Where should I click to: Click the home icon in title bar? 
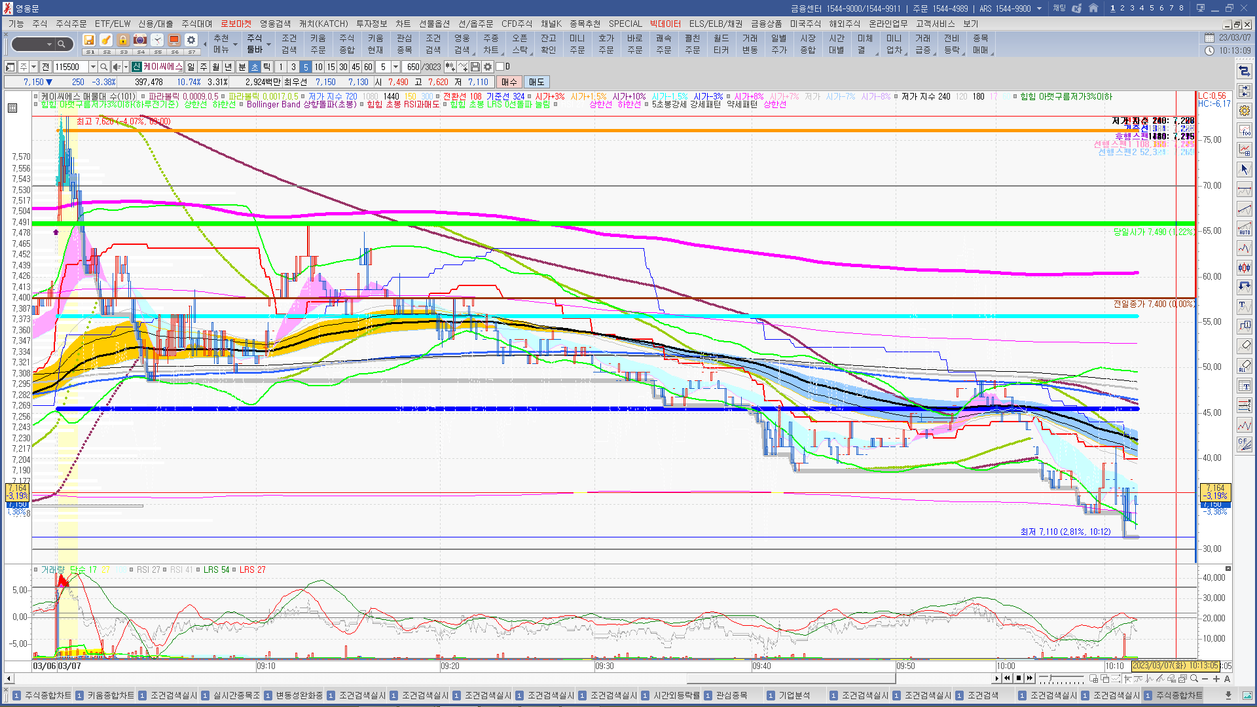point(1093,9)
